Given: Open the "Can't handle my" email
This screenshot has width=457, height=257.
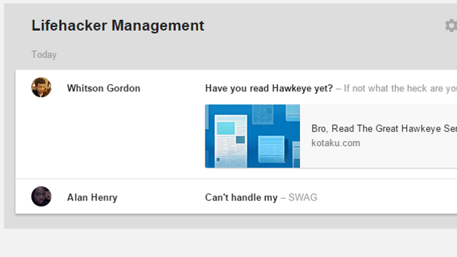Looking at the screenshot, I should [x=241, y=197].
